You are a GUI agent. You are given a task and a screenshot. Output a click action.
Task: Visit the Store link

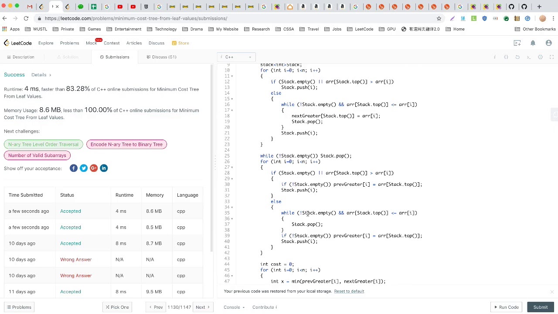180,43
